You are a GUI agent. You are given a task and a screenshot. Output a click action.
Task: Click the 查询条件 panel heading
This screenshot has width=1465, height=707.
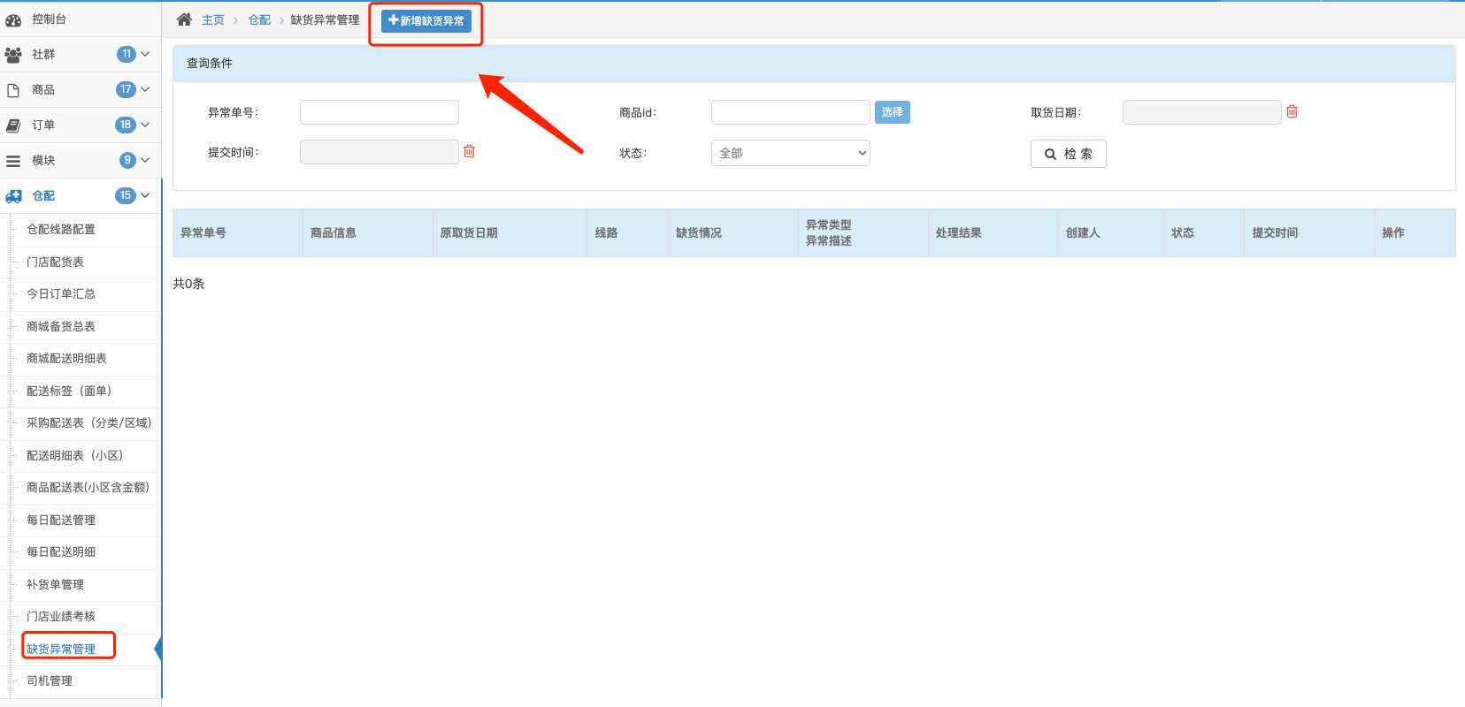pos(814,64)
